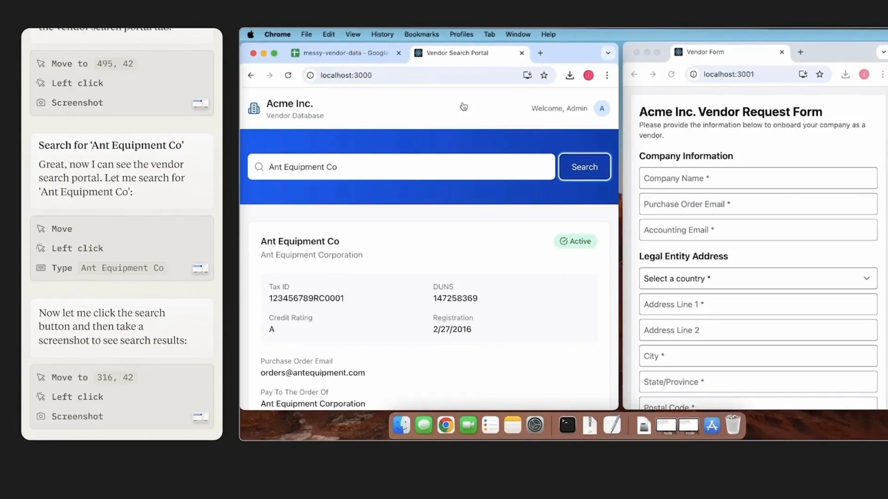Click the Acme Inc. building logo icon

coord(254,109)
